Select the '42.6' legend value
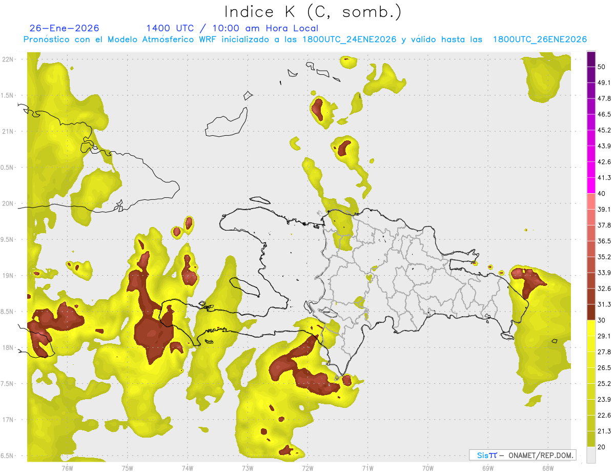615x475 pixels. tap(604, 162)
